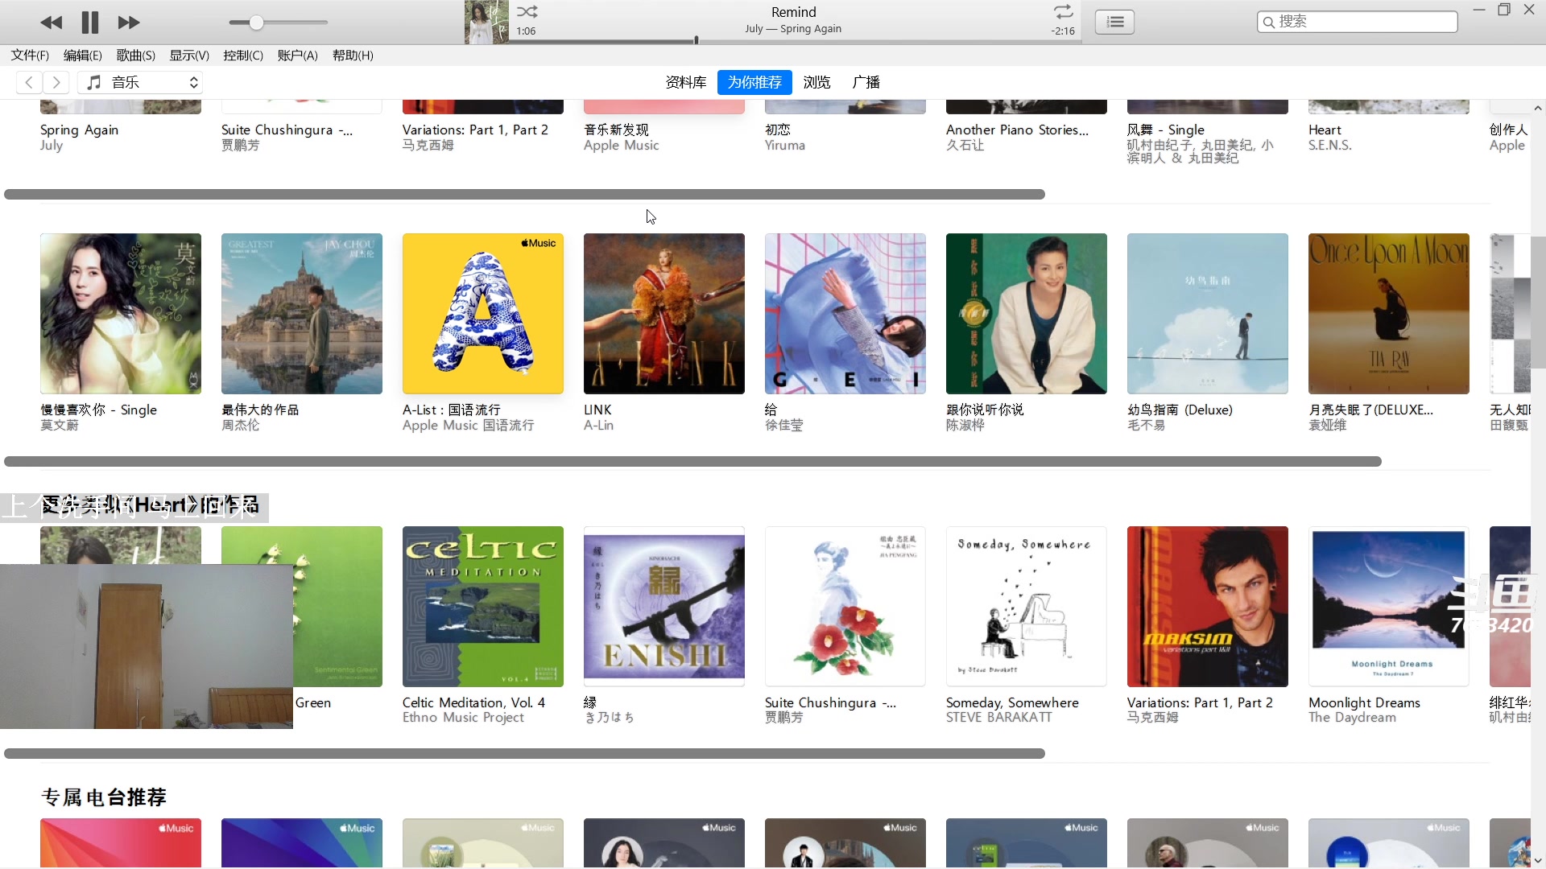Open album 慢慢喜欢你 - Single cover
The height and width of the screenshot is (869, 1546).
[x=121, y=314]
